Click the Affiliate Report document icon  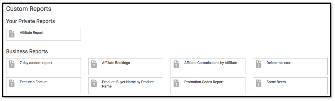tap(12, 34)
